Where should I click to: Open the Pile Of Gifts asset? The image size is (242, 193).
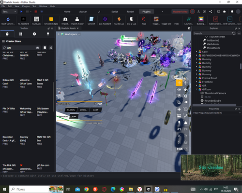point(9,109)
